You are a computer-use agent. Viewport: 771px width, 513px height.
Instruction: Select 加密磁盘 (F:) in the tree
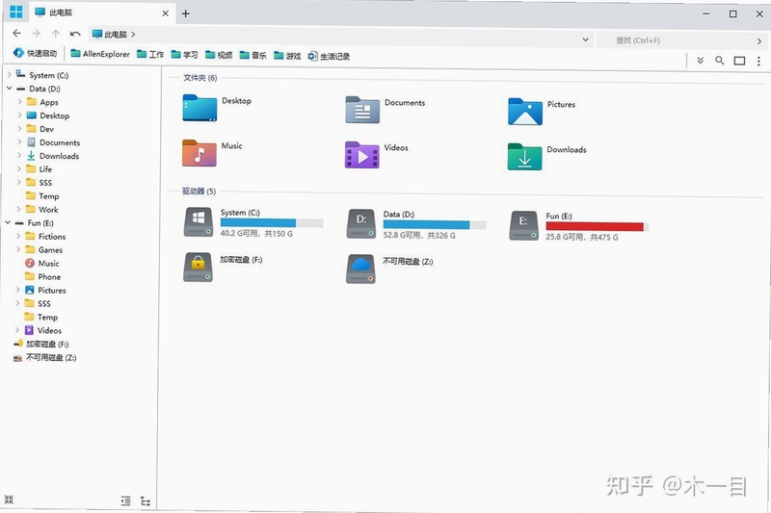(x=41, y=344)
